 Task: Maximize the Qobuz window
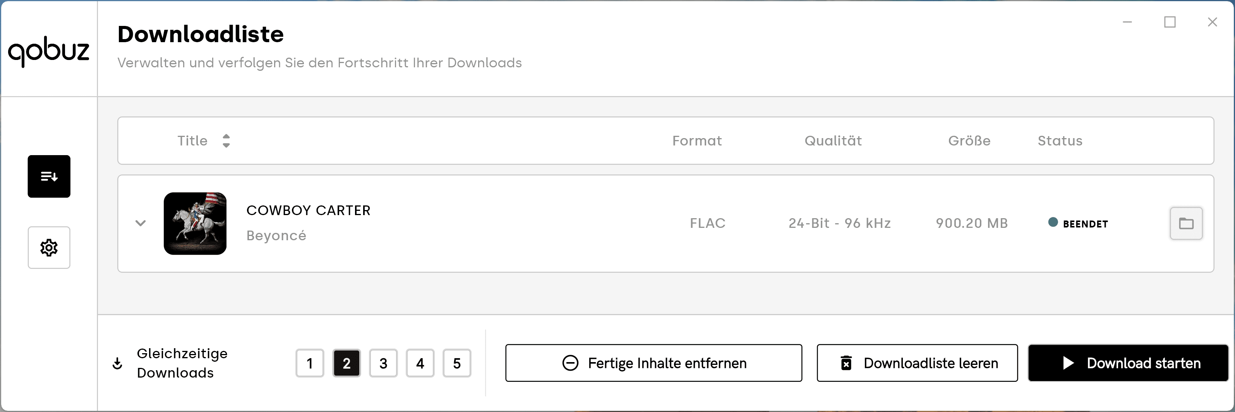pos(1170,22)
